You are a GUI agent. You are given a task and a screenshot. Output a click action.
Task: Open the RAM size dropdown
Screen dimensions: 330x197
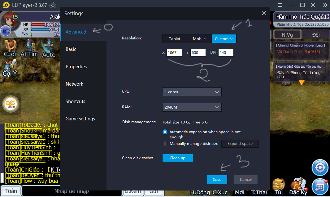(x=192, y=107)
